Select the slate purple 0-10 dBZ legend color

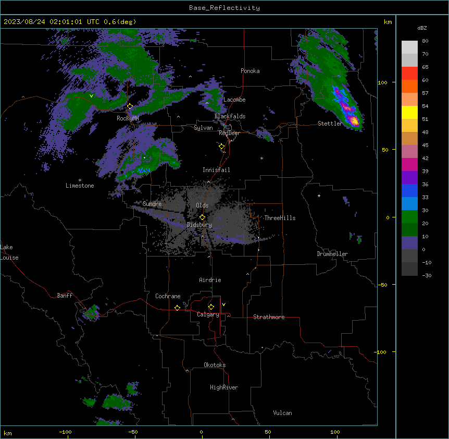(409, 243)
